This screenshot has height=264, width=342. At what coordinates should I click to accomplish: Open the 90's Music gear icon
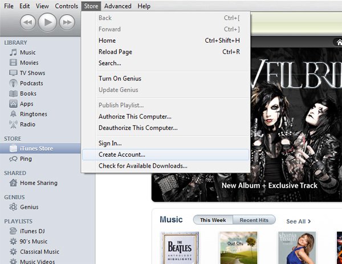click(x=13, y=241)
